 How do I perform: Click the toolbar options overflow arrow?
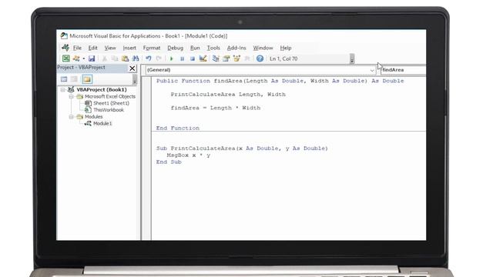coord(352,58)
